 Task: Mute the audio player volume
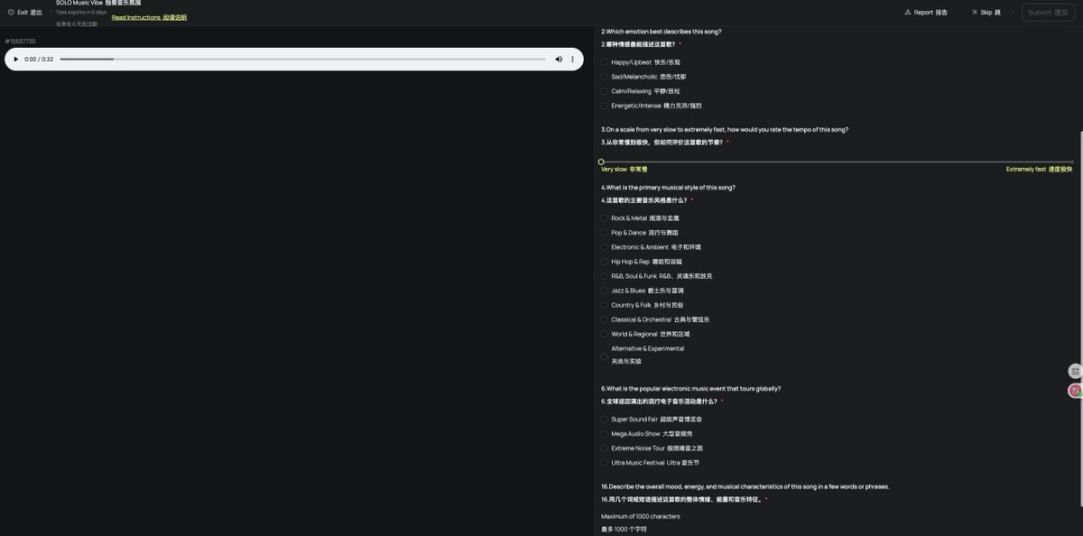(x=559, y=60)
